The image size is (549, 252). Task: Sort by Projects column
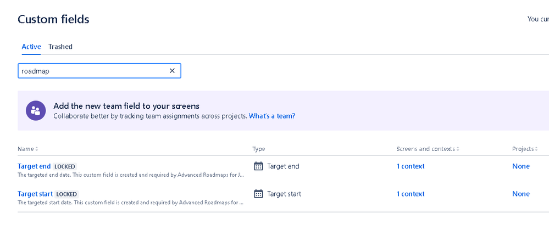click(x=525, y=149)
